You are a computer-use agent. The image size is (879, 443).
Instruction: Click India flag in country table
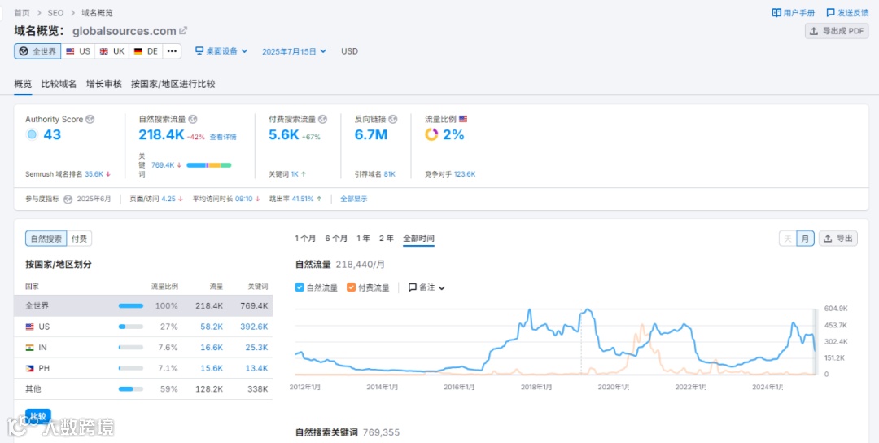point(30,348)
